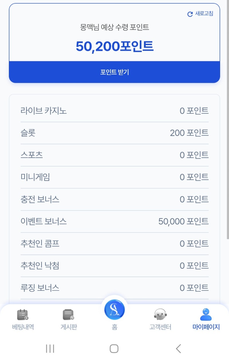The image size is (229, 362).
Task: Tap the 마이페이지 profile icon
Action: coord(206,315)
